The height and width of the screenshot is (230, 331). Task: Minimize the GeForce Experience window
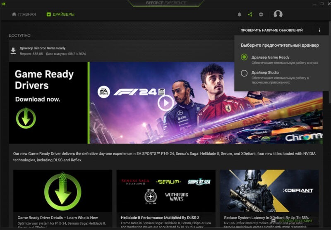(311, 3)
